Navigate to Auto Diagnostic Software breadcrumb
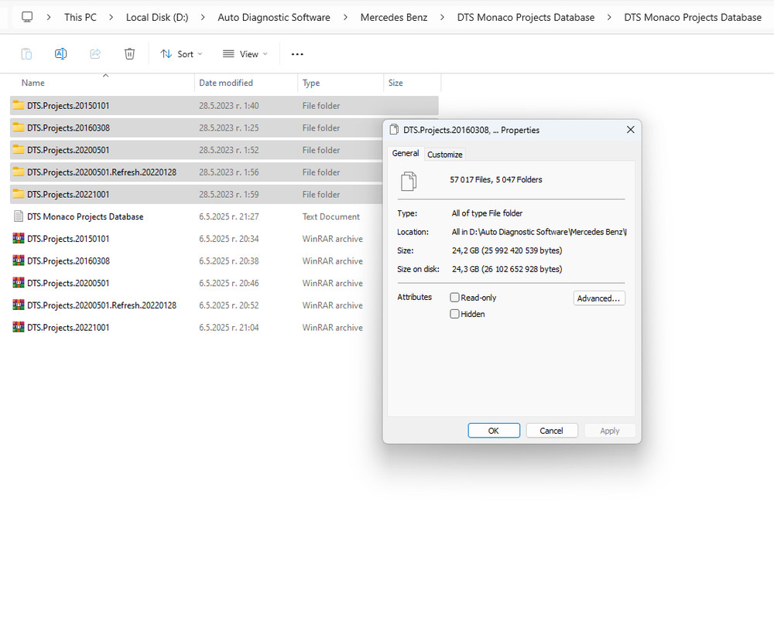This screenshot has width=774, height=644. pyautogui.click(x=274, y=17)
